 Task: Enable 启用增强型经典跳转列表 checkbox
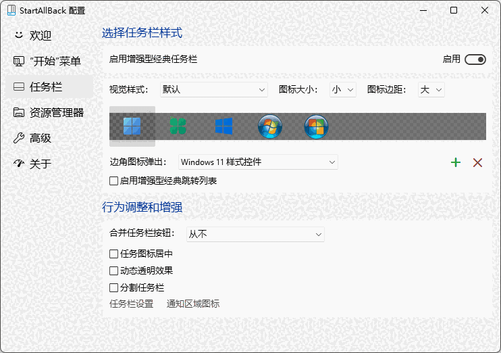coord(113,181)
